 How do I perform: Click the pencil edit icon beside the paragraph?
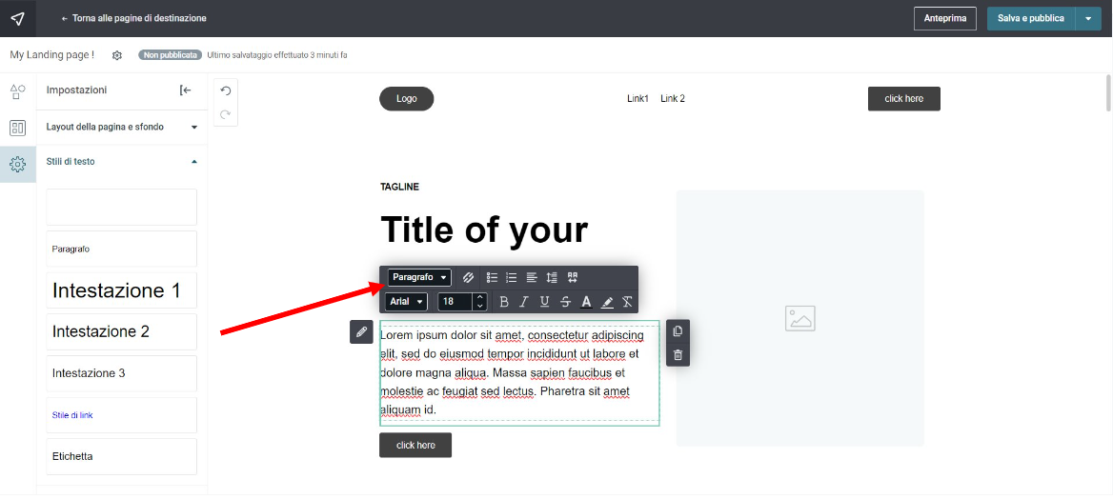(361, 331)
